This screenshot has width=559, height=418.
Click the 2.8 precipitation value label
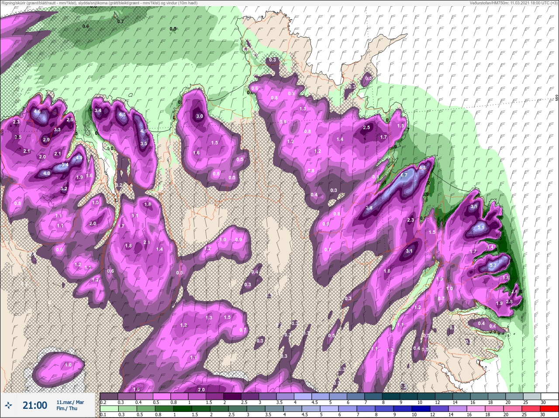[x=509, y=302]
